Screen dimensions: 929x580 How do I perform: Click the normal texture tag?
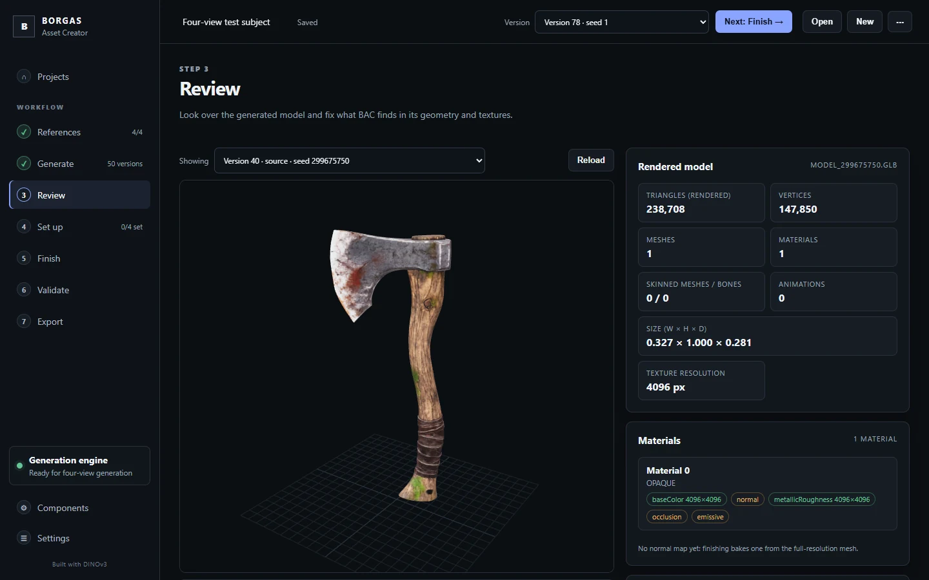pyautogui.click(x=748, y=499)
